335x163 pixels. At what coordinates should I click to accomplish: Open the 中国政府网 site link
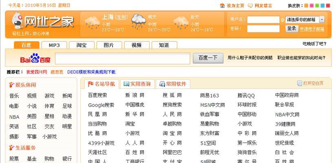tap(287, 95)
